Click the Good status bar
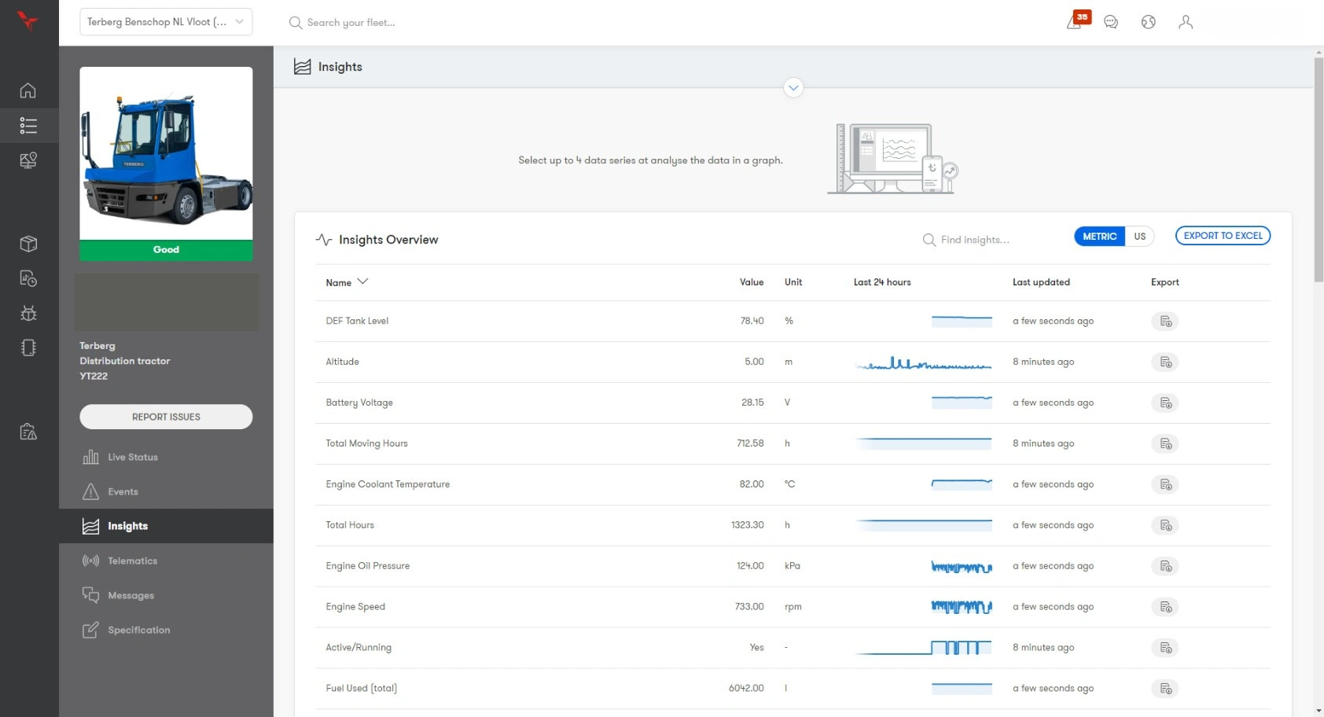The width and height of the screenshot is (1324, 717). click(x=166, y=250)
